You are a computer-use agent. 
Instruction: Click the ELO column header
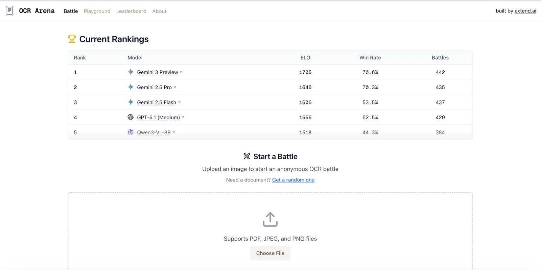[305, 58]
